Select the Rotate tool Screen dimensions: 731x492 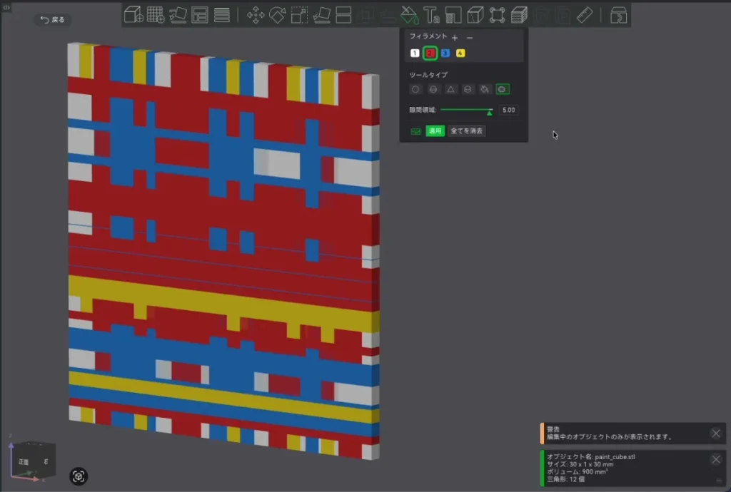(x=278, y=15)
